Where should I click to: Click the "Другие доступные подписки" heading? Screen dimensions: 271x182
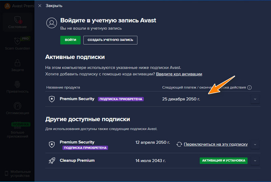87,119
